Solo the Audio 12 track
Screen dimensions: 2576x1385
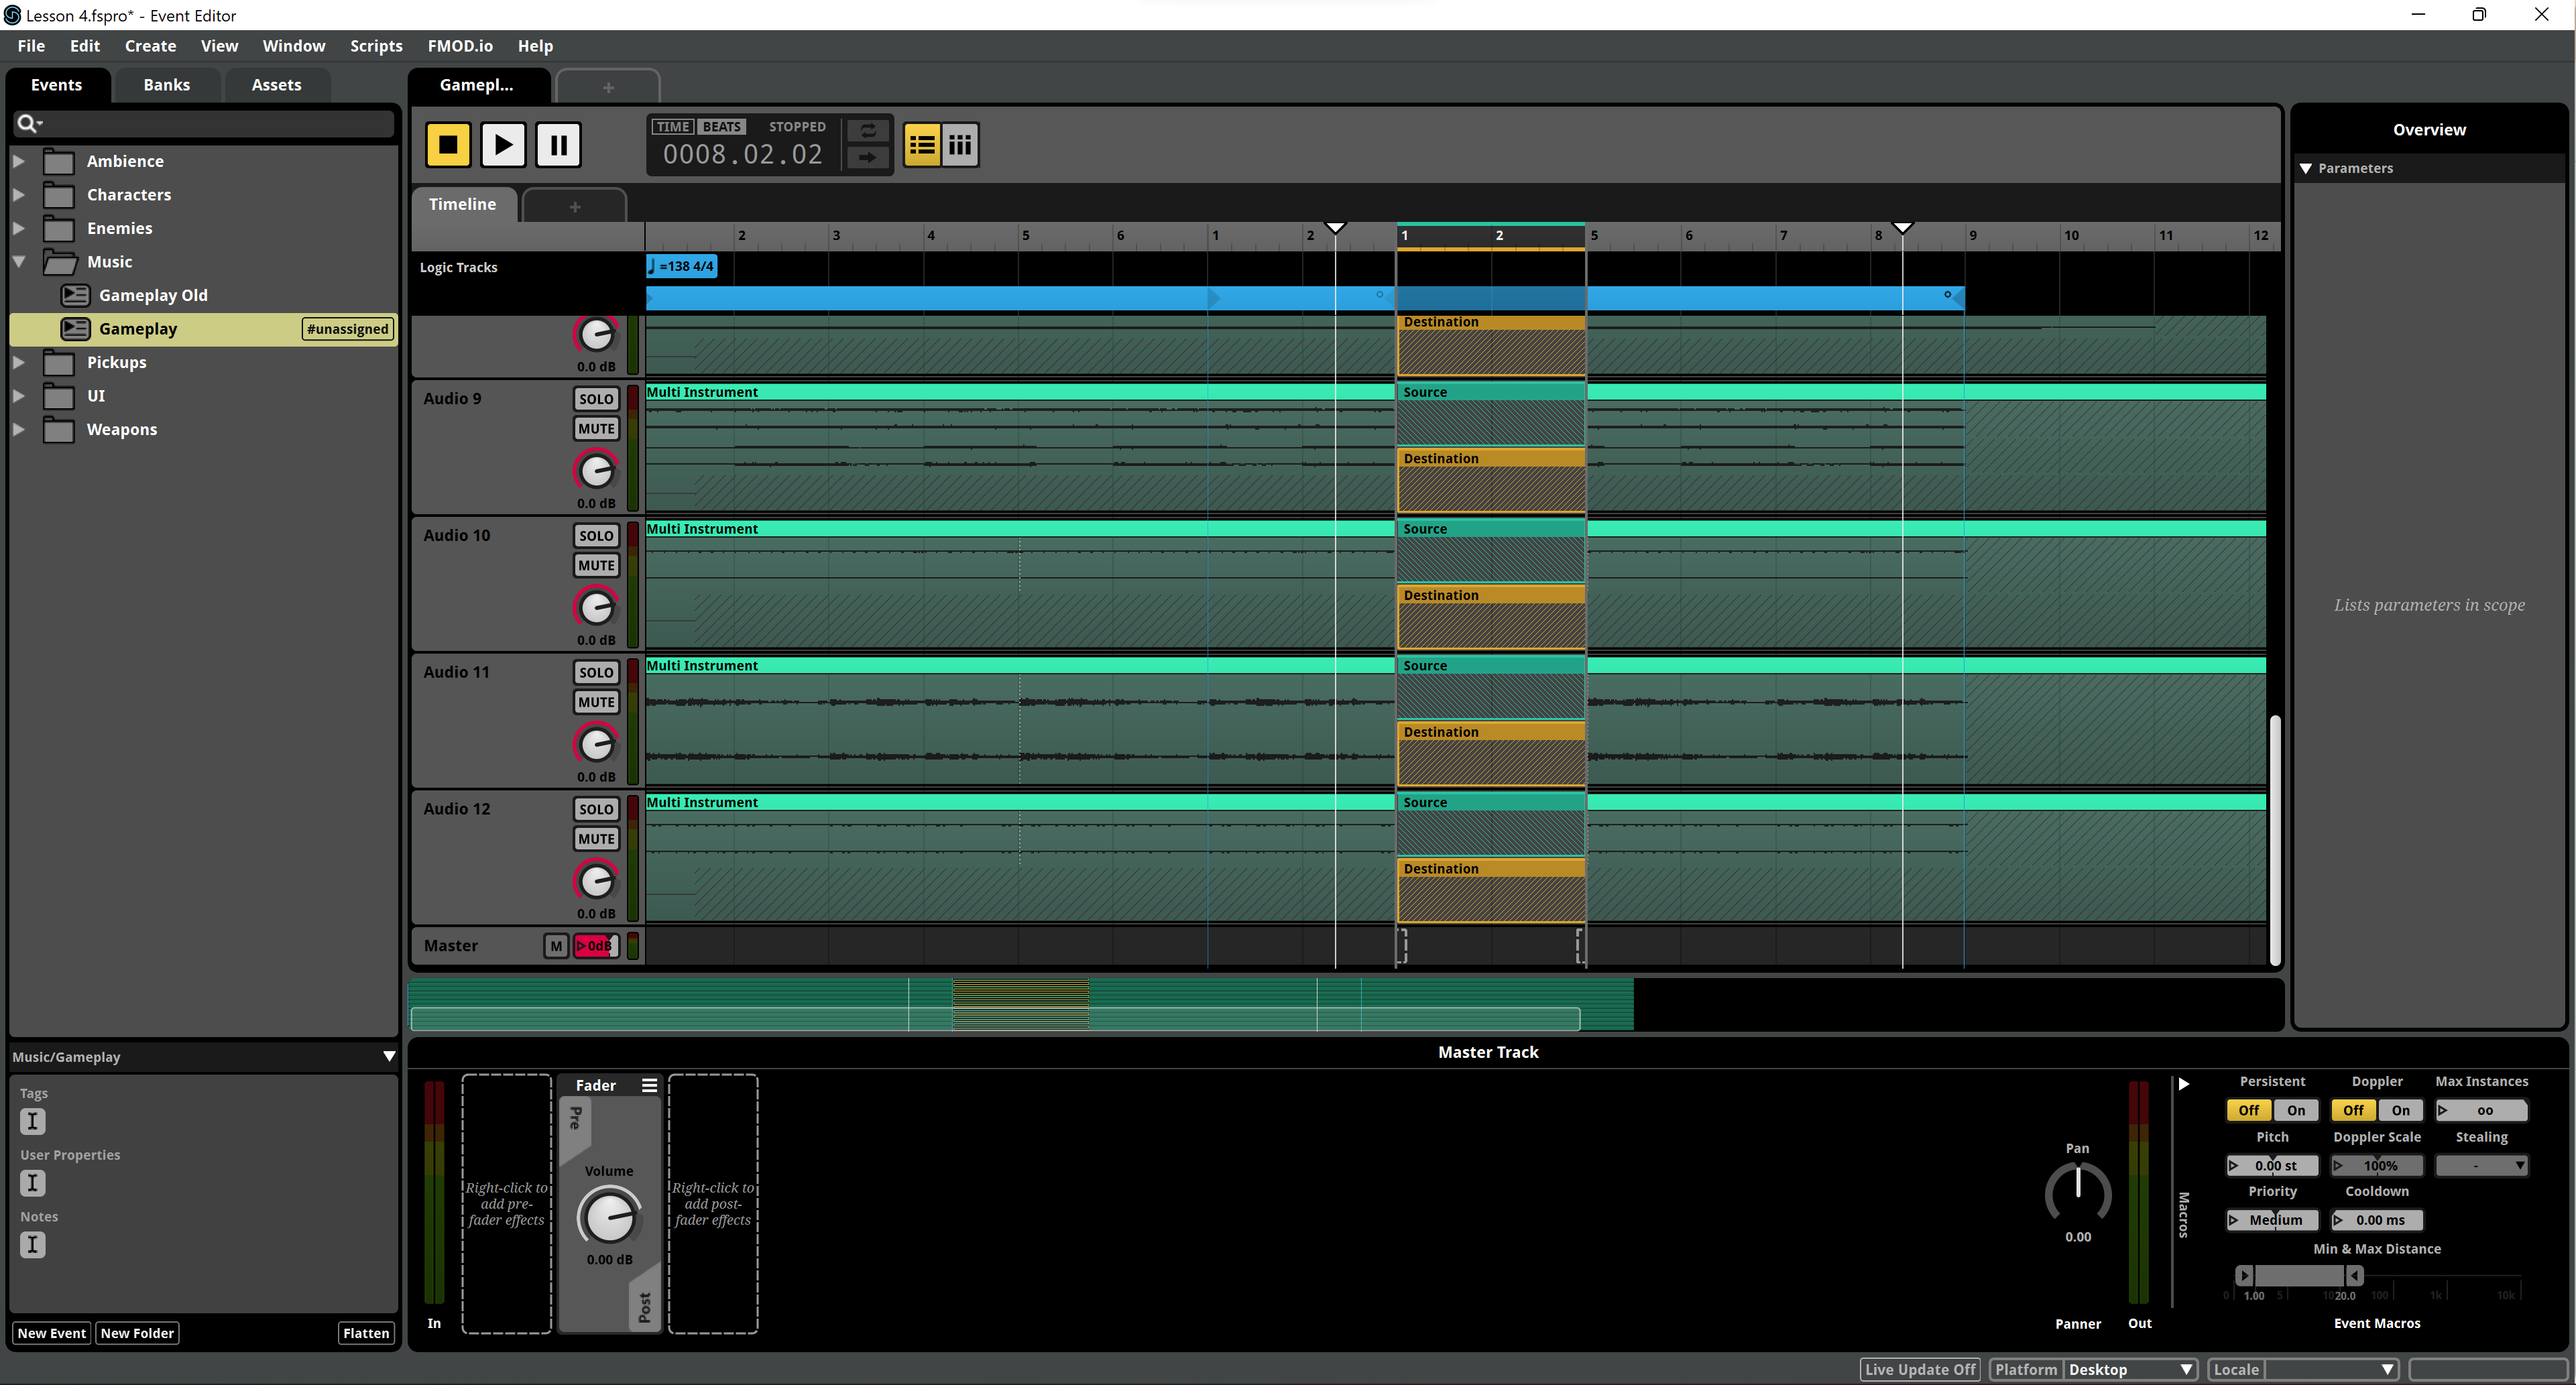[596, 810]
